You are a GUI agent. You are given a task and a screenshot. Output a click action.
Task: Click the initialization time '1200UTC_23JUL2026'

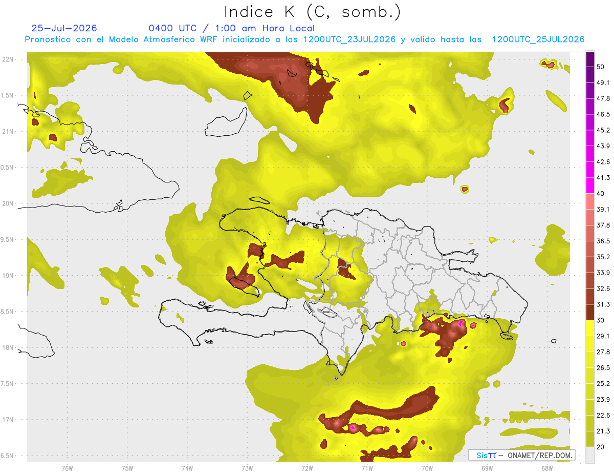(349, 39)
